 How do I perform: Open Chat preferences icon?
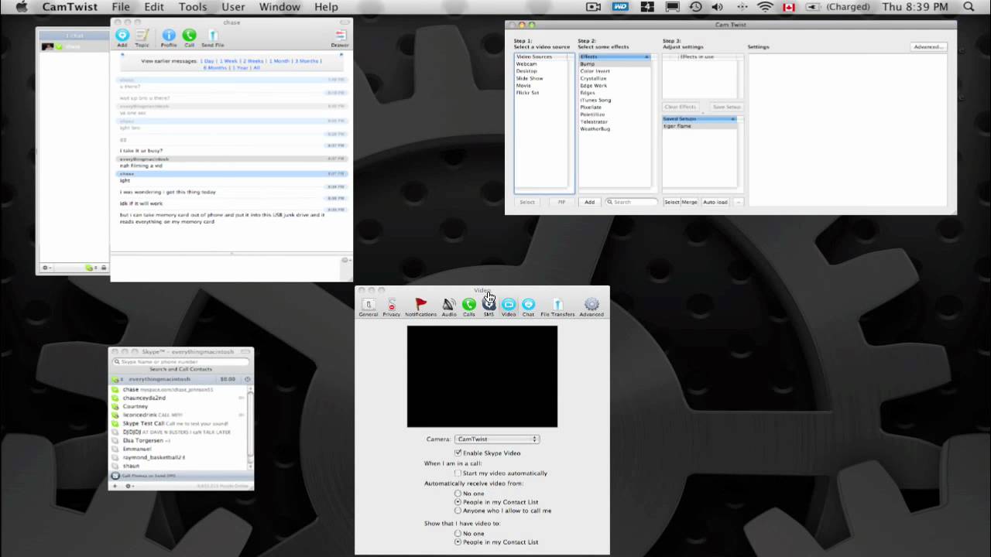click(x=528, y=307)
